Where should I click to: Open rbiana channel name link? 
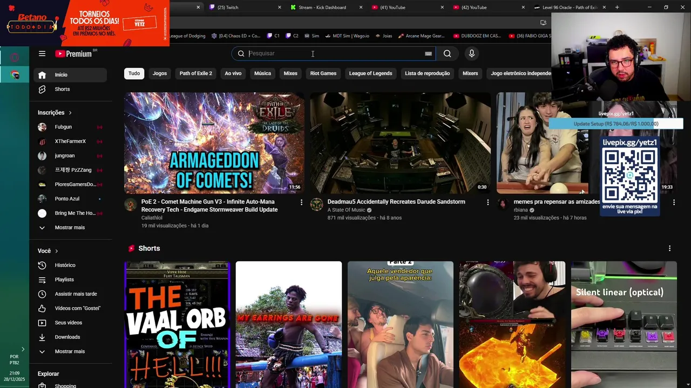pyautogui.click(x=521, y=210)
